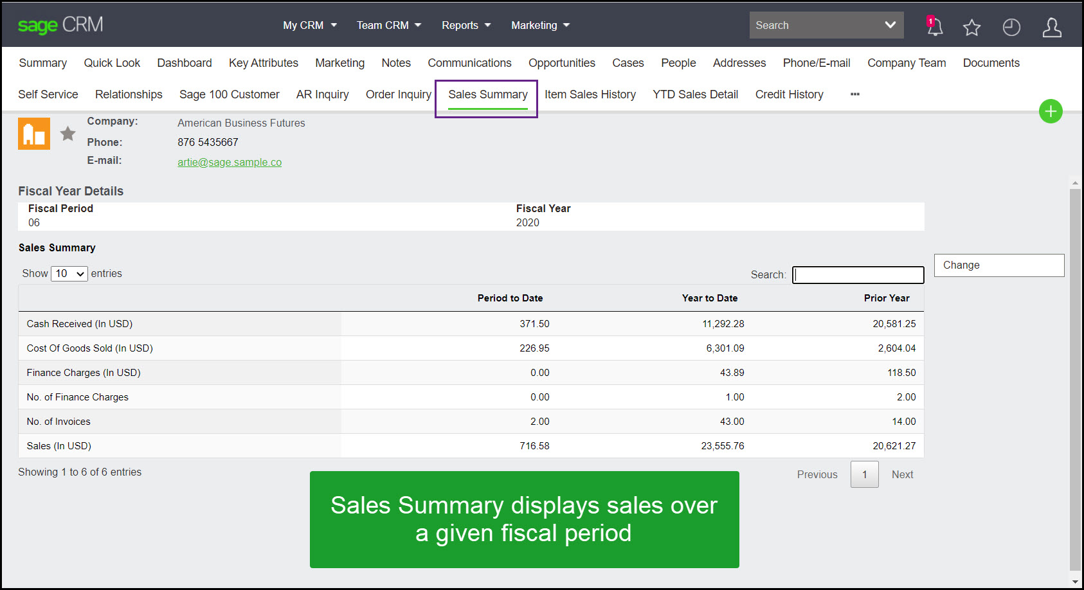Switch to the Opportunities tab

coord(561,62)
